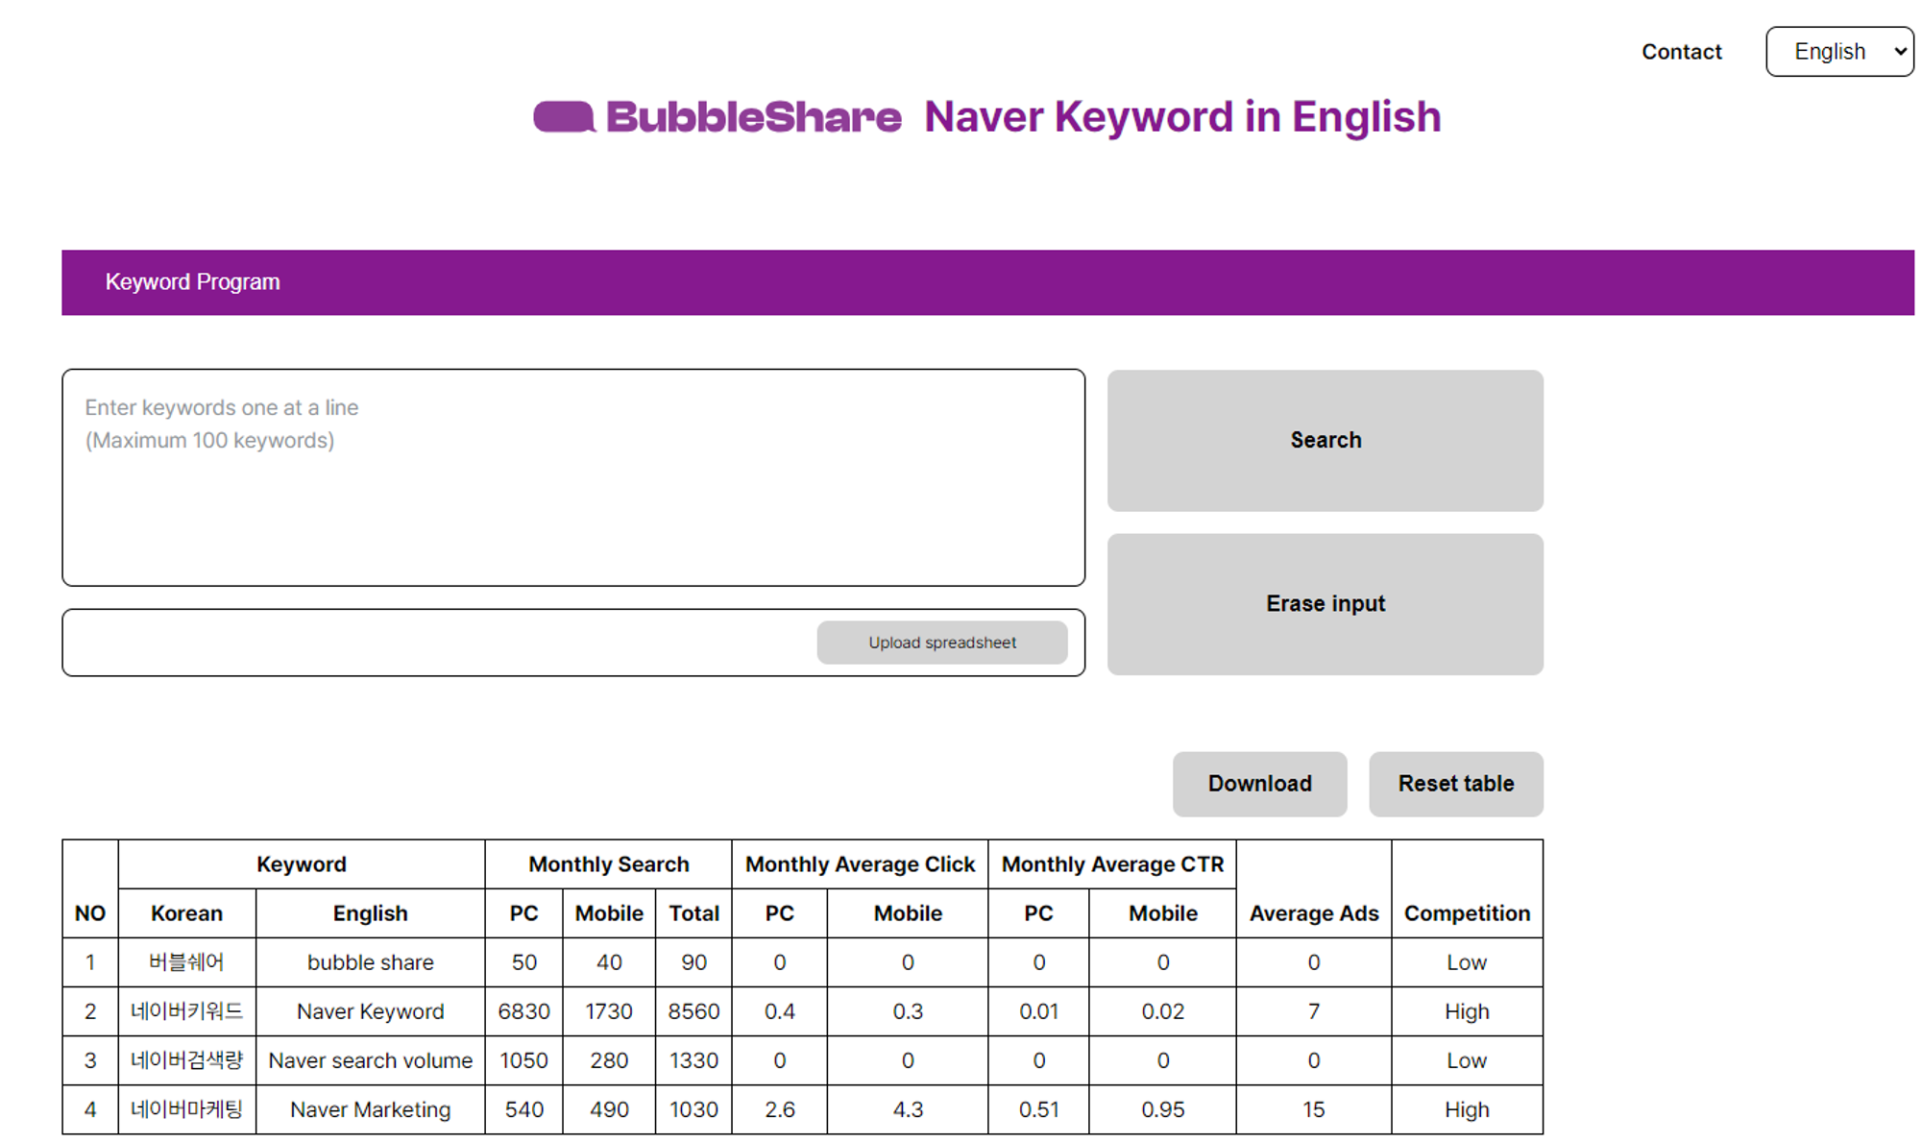The image size is (1921, 1142).
Task: Click the 0.95 mobile CTR value
Action: coord(1162,1109)
